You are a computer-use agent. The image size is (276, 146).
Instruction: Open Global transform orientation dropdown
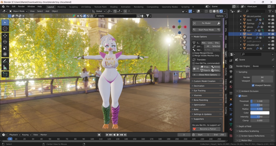click(99, 11)
